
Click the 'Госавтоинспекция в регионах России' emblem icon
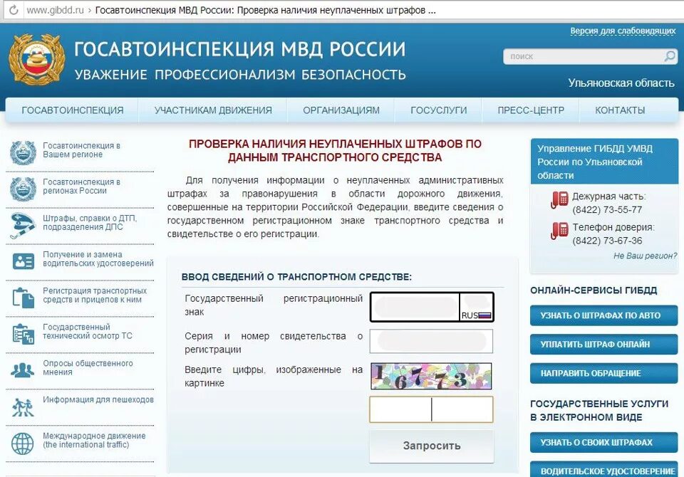pos(23,189)
